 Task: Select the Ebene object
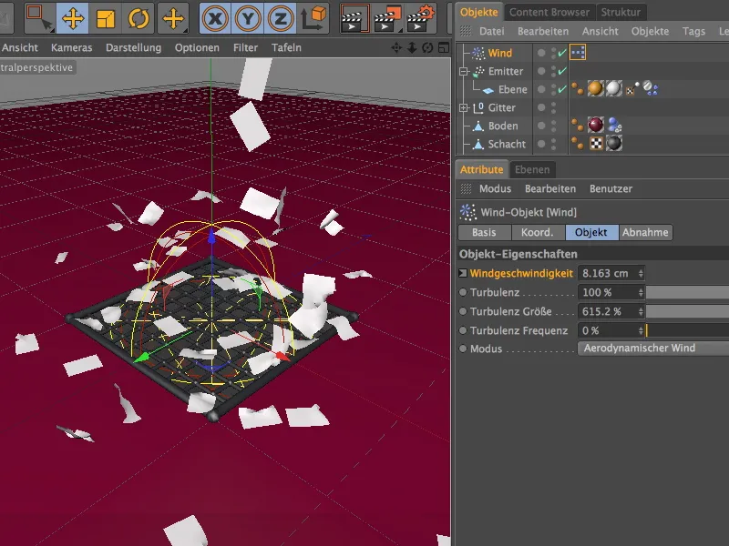[x=512, y=89]
